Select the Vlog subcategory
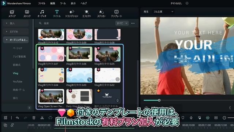Screen dimensions: 234x132 click(15, 73)
